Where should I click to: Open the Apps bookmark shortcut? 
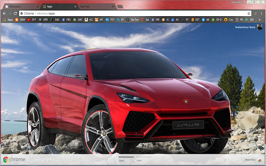tap(8, 20)
